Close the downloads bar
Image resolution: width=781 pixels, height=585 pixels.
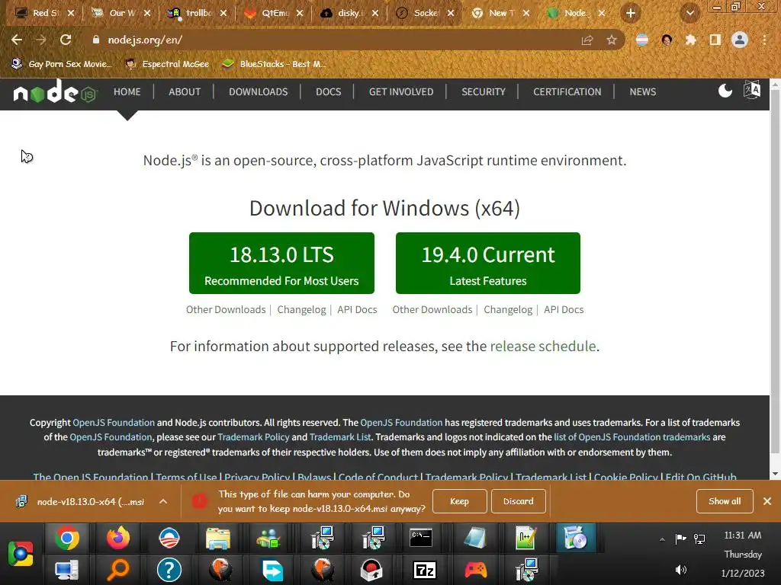[x=767, y=501]
